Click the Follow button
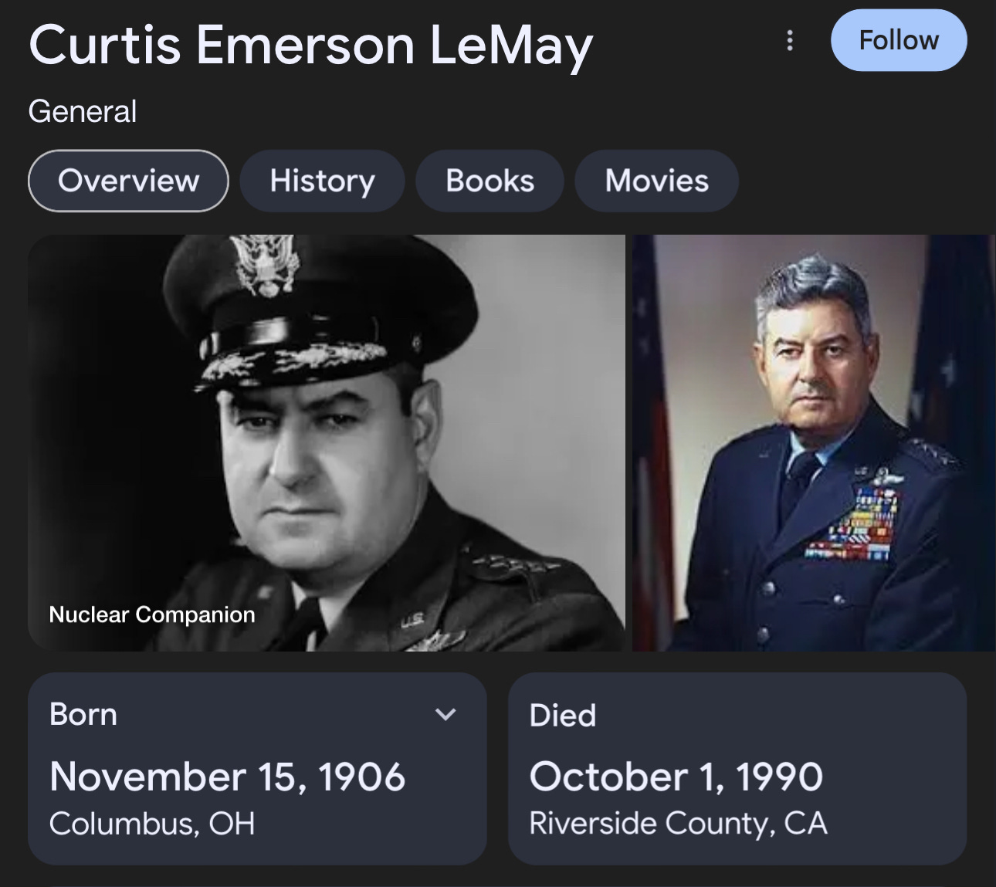This screenshot has width=996, height=887. (x=899, y=40)
